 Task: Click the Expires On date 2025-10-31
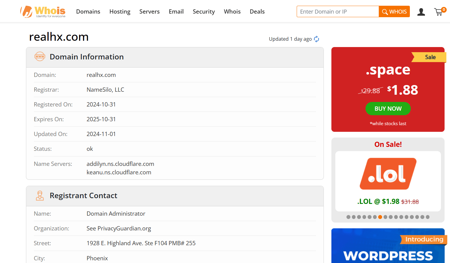[x=101, y=119]
